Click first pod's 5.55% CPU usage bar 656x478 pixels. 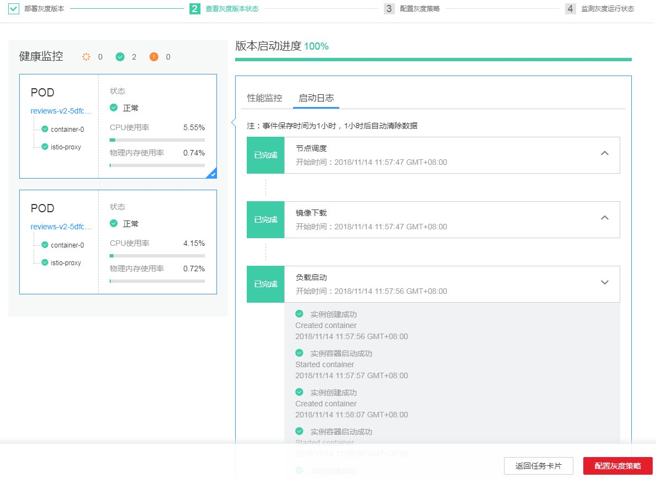(158, 140)
